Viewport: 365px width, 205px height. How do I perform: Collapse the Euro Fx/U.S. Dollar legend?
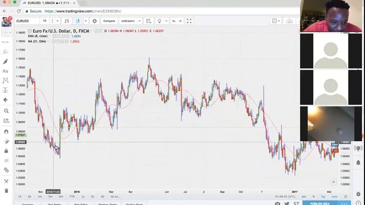point(30,31)
